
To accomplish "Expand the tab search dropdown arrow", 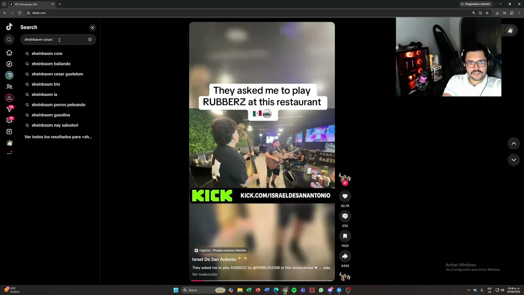I will (4, 4).
